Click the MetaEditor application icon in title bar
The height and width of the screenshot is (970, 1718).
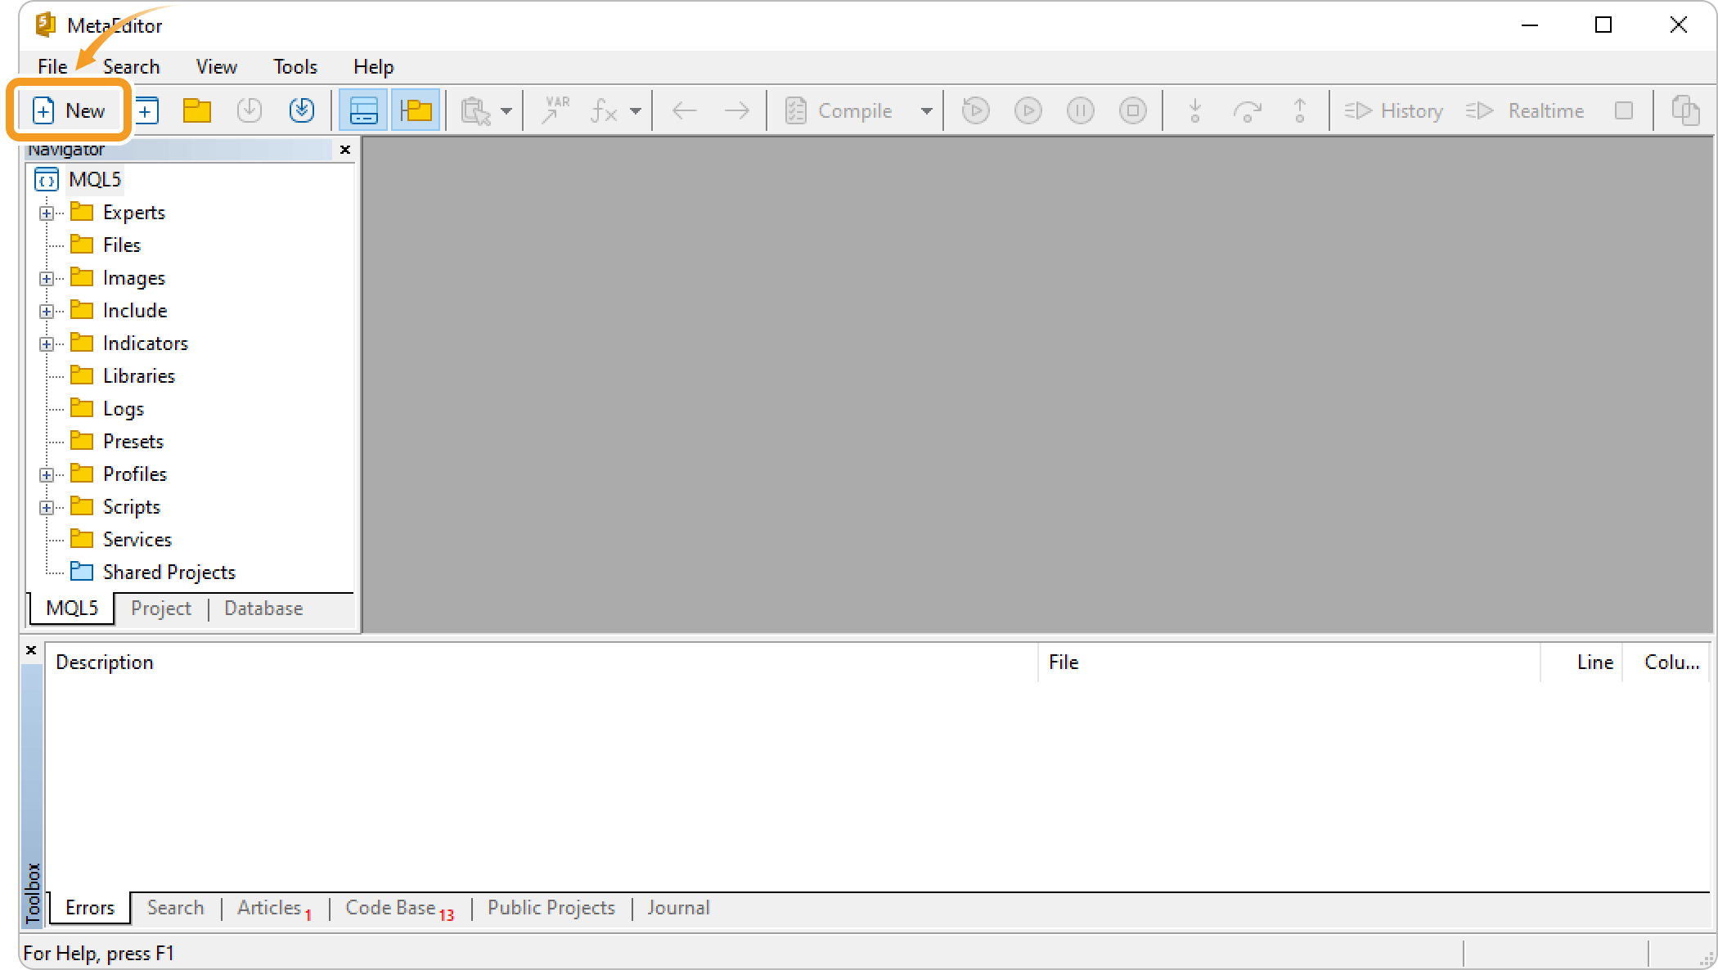(46, 25)
